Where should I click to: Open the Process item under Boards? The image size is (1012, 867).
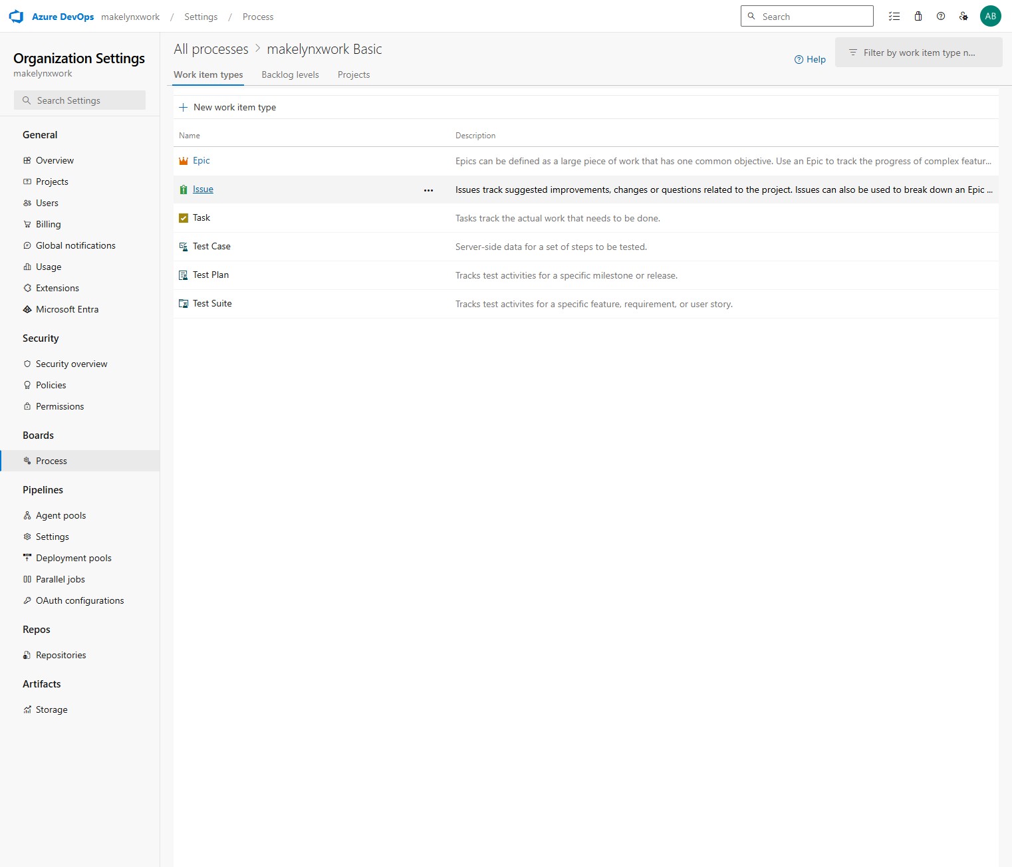80,461
